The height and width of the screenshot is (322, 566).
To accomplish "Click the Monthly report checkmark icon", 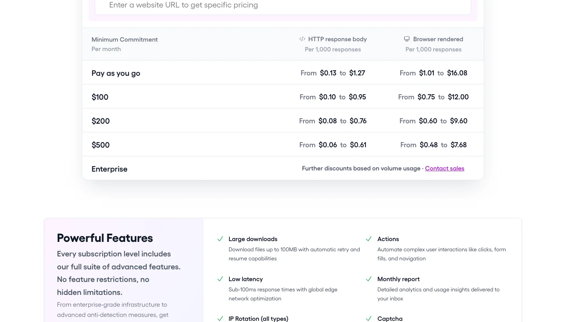I will [369, 279].
